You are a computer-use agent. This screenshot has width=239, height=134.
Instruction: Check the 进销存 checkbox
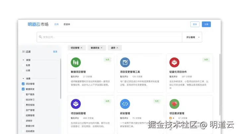pos(23,121)
